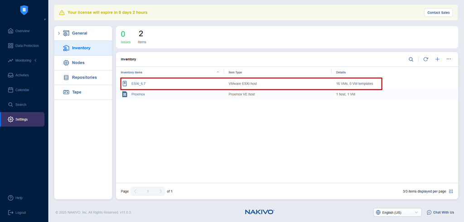Click the 1 host, 1 VM cell
Viewport: 464px width, 222px height.
[345, 94]
